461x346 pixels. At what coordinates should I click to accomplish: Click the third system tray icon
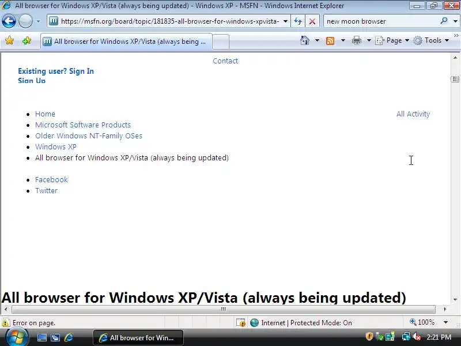click(x=390, y=337)
